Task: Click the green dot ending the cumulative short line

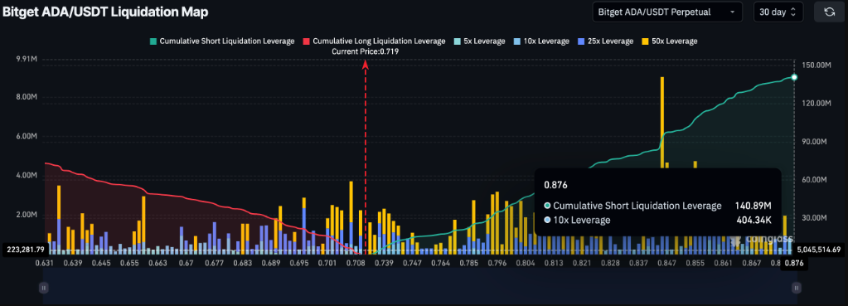Action: tap(794, 77)
